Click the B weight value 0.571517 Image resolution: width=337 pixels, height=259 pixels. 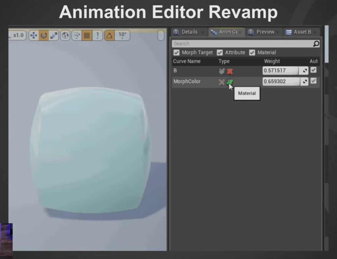tap(280, 71)
